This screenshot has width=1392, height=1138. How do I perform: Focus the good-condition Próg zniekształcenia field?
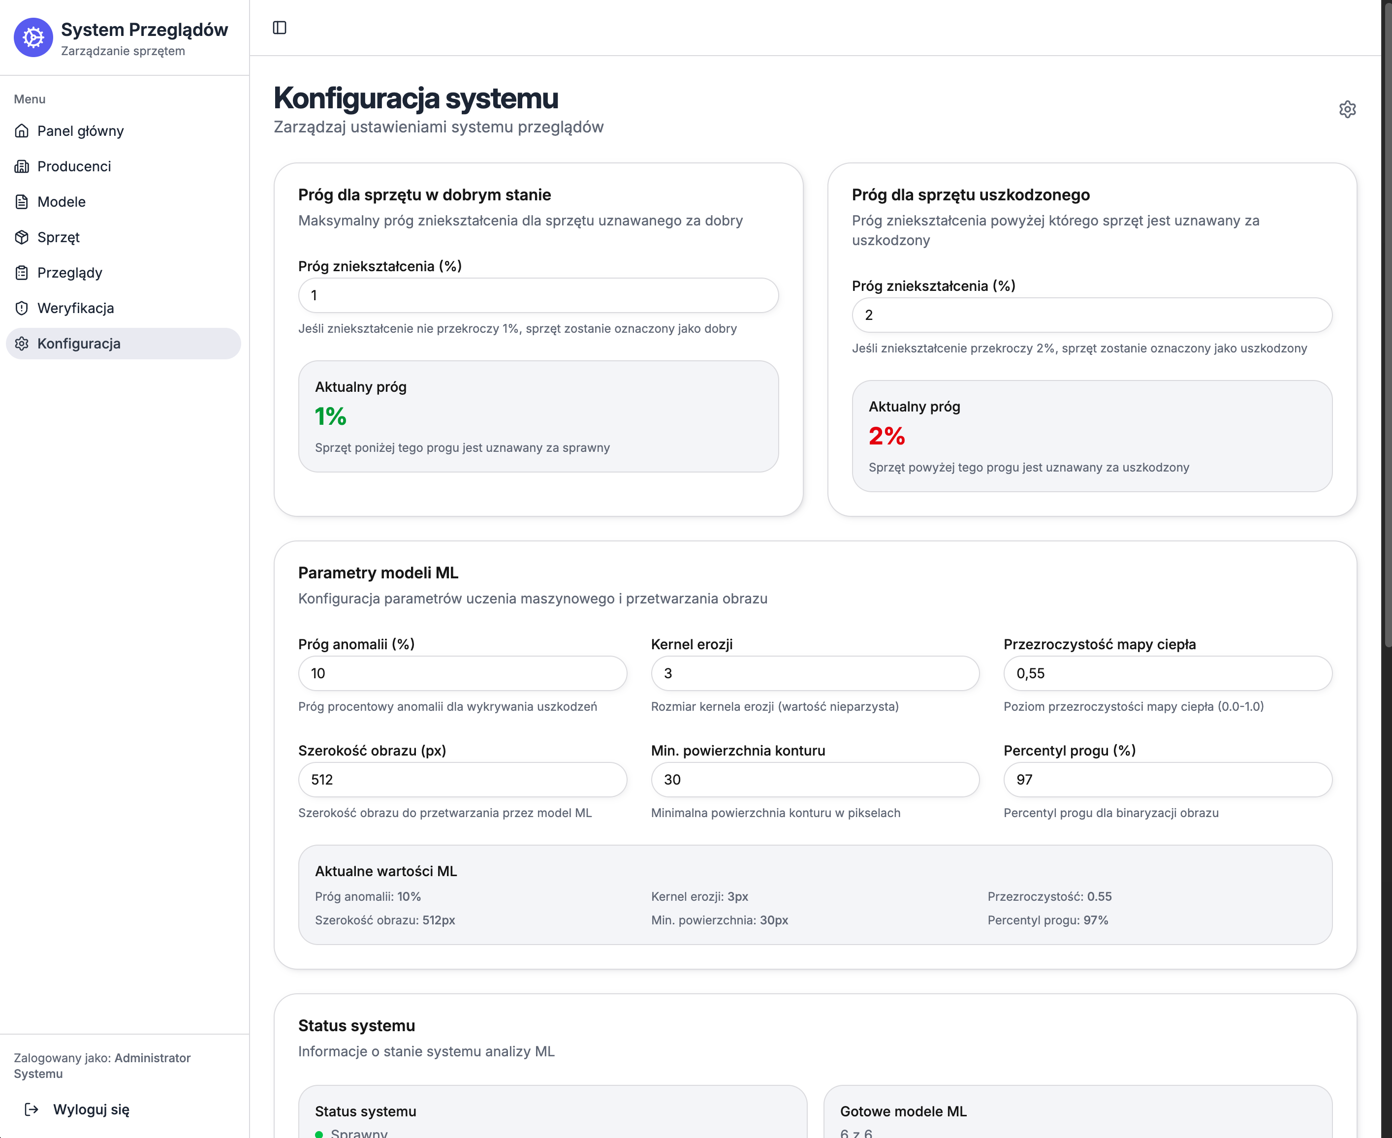[538, 296]
